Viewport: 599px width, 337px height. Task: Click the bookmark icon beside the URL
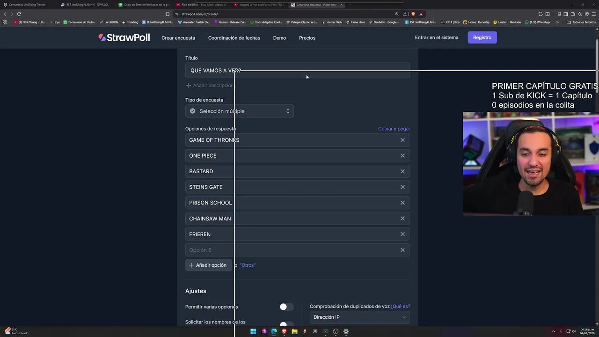pyautogui.click(x=168, y=14)
